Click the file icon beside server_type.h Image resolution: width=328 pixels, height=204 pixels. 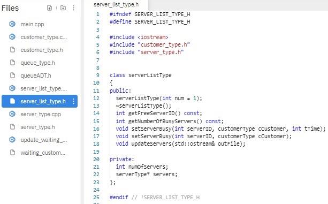(x=12, y=127)
